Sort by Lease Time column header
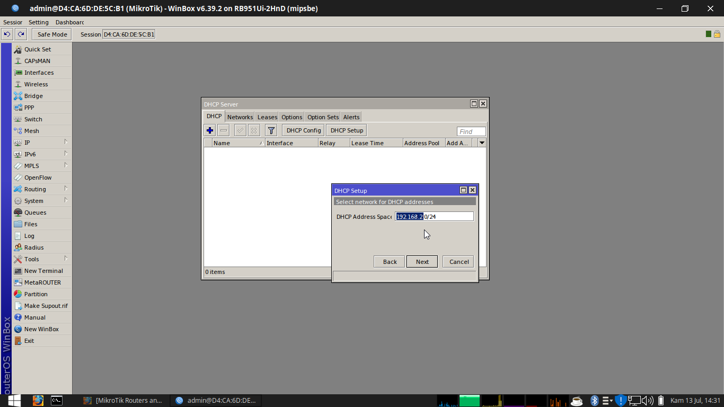The height and width of the screenshot is (407, 724). [376, 143]
